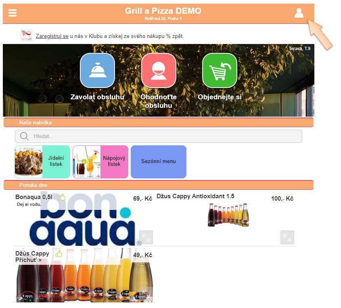Follow the Zaregistruj se link
The image size is (341, 308).
coord(52,36)
